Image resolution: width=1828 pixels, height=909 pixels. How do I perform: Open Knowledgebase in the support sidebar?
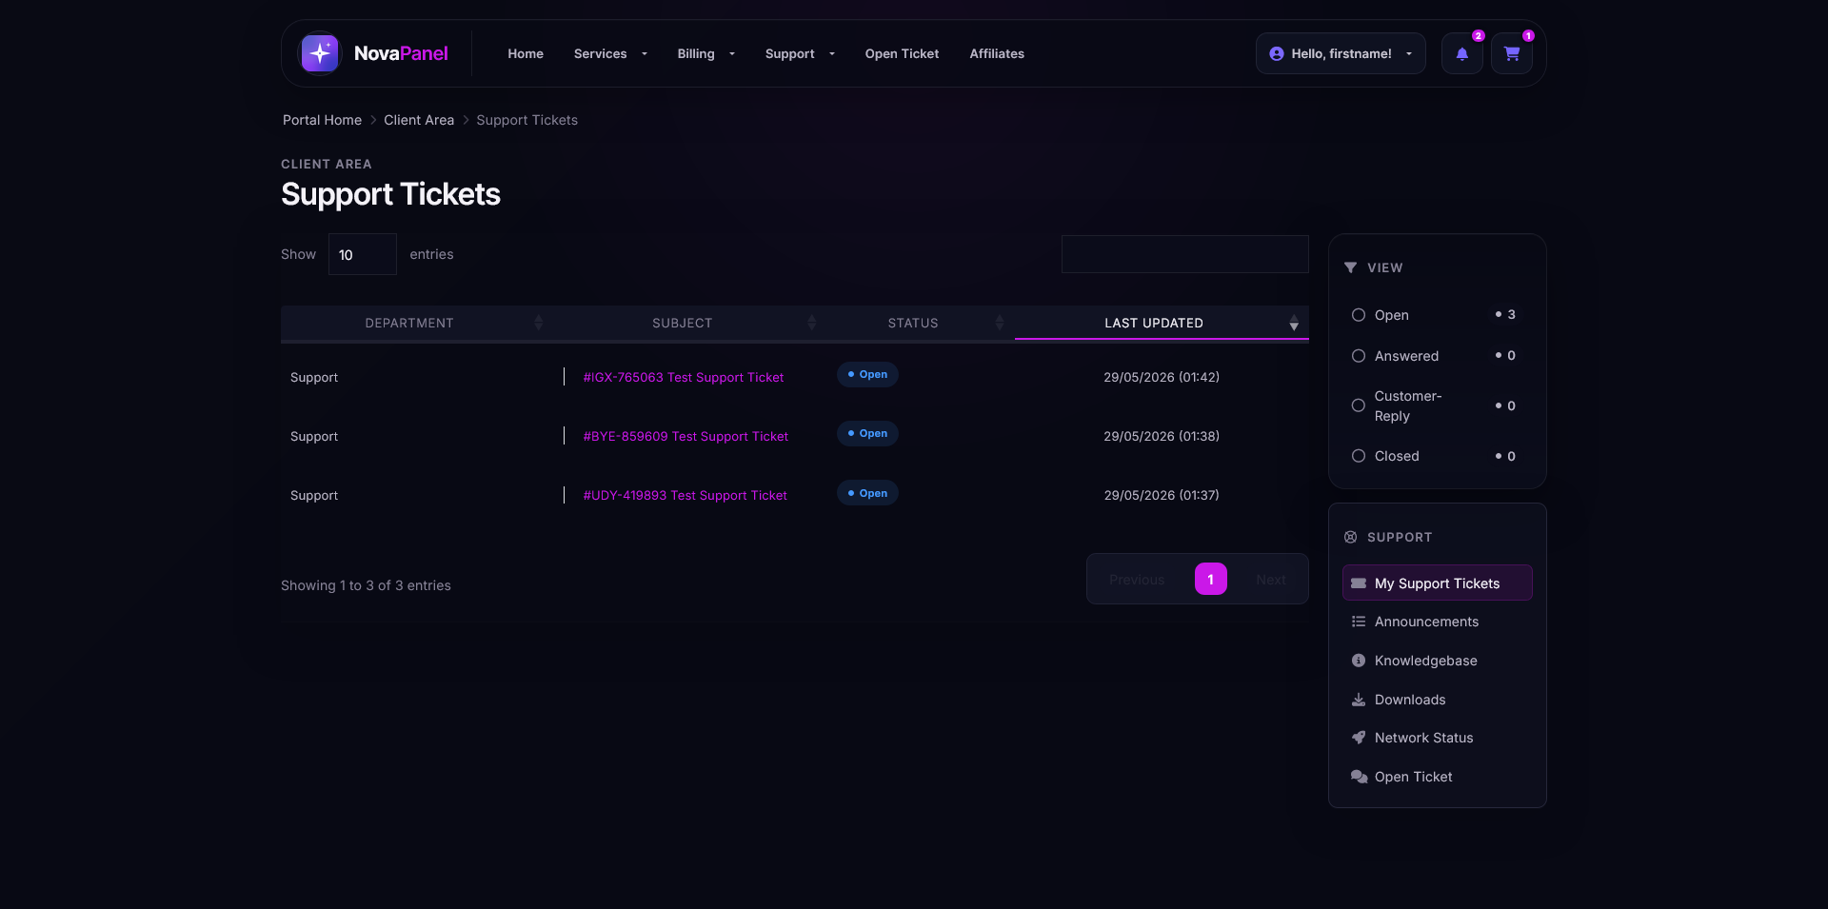[x=1437, y=661]
